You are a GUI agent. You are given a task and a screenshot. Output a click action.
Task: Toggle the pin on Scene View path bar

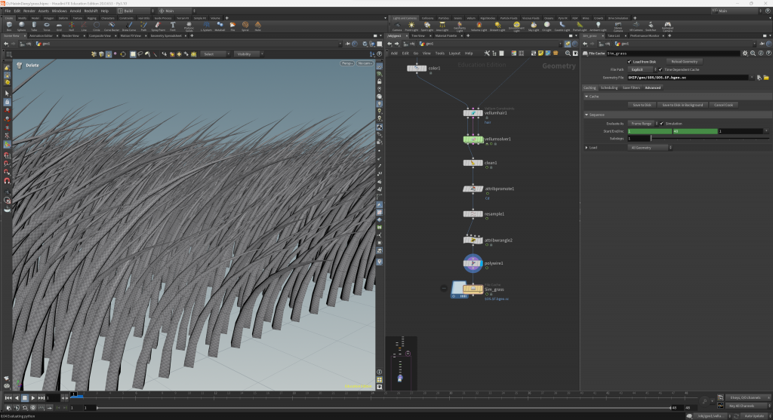click(347, 44)
